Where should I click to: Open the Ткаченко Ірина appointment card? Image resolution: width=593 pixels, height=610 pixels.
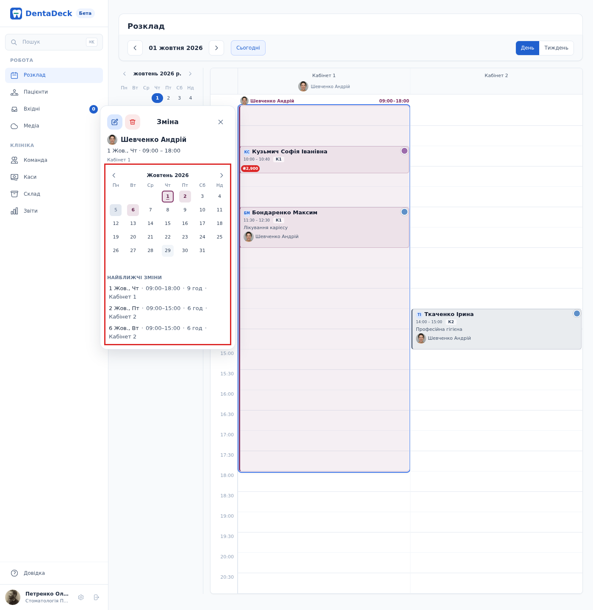(x=496, y=329)
